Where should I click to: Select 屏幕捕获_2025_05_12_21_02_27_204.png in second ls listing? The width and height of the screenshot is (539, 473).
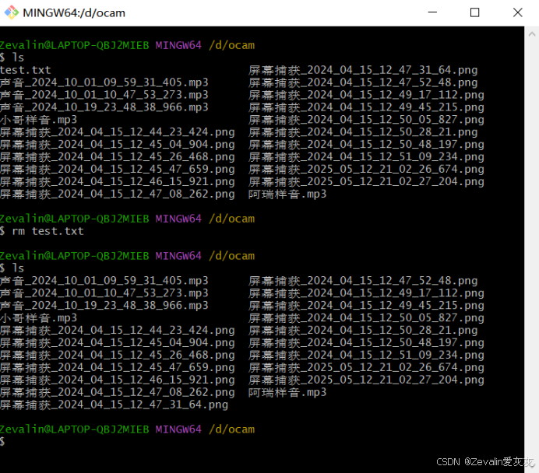(366, 380)
